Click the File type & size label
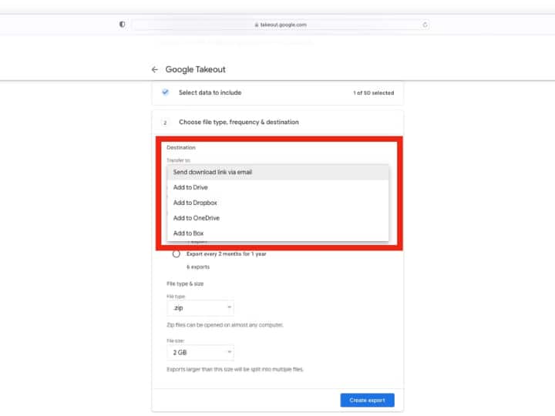The image size is (555, 416). [185, 283]
